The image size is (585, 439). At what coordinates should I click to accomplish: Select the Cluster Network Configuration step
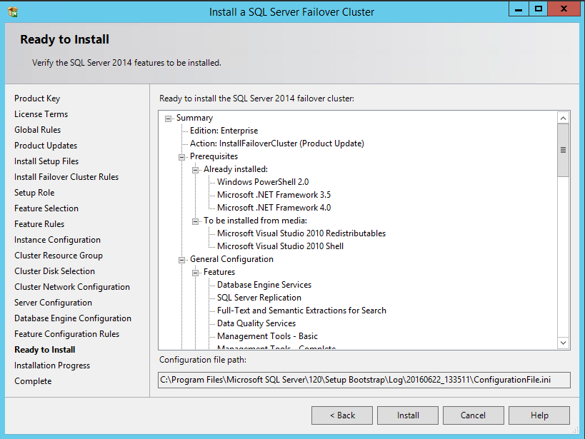pos(72,287)
